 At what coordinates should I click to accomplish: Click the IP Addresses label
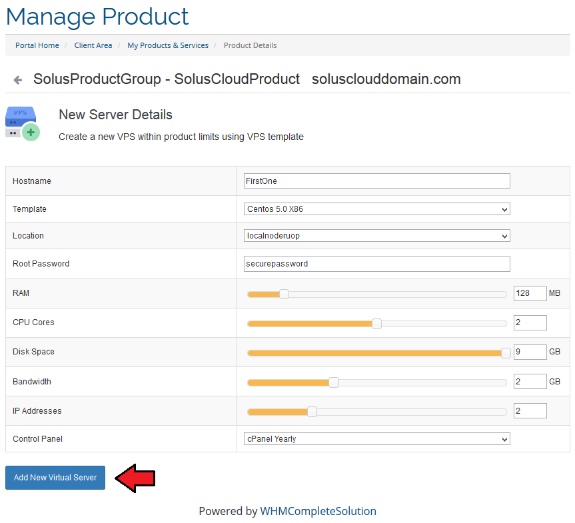(37, 411)
